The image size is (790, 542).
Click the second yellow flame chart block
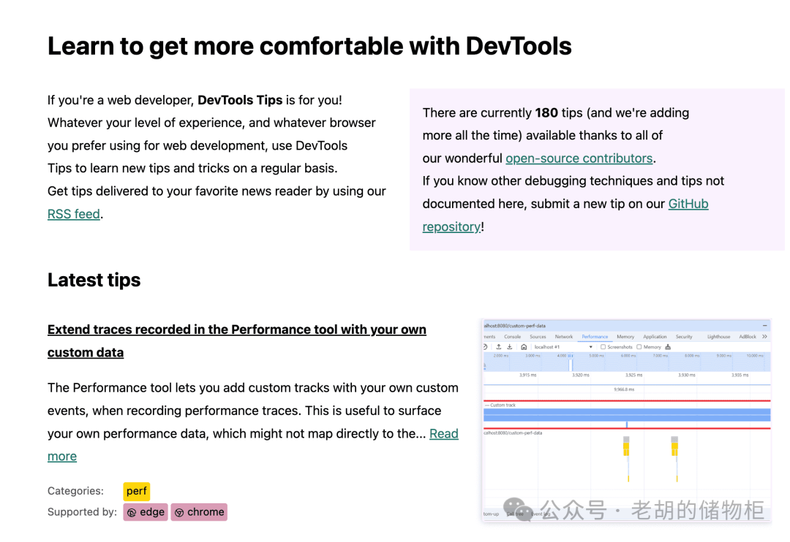coord(674,449)
